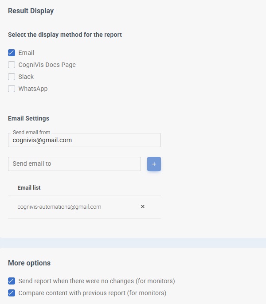The width and height of the screenshot is (266, 304).
Task: Click the Email Settings heading
Action: [28, 118]
